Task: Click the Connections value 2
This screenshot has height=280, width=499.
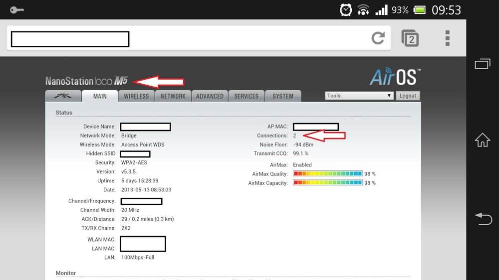Action: 295,136
